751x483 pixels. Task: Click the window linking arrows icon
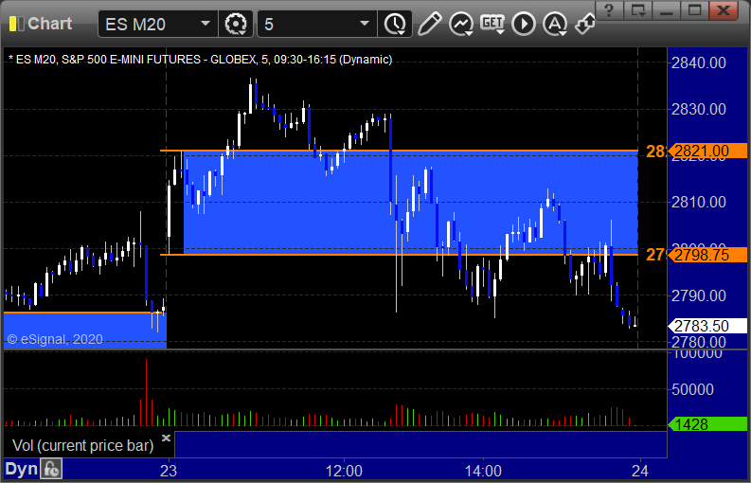(584, 24)
